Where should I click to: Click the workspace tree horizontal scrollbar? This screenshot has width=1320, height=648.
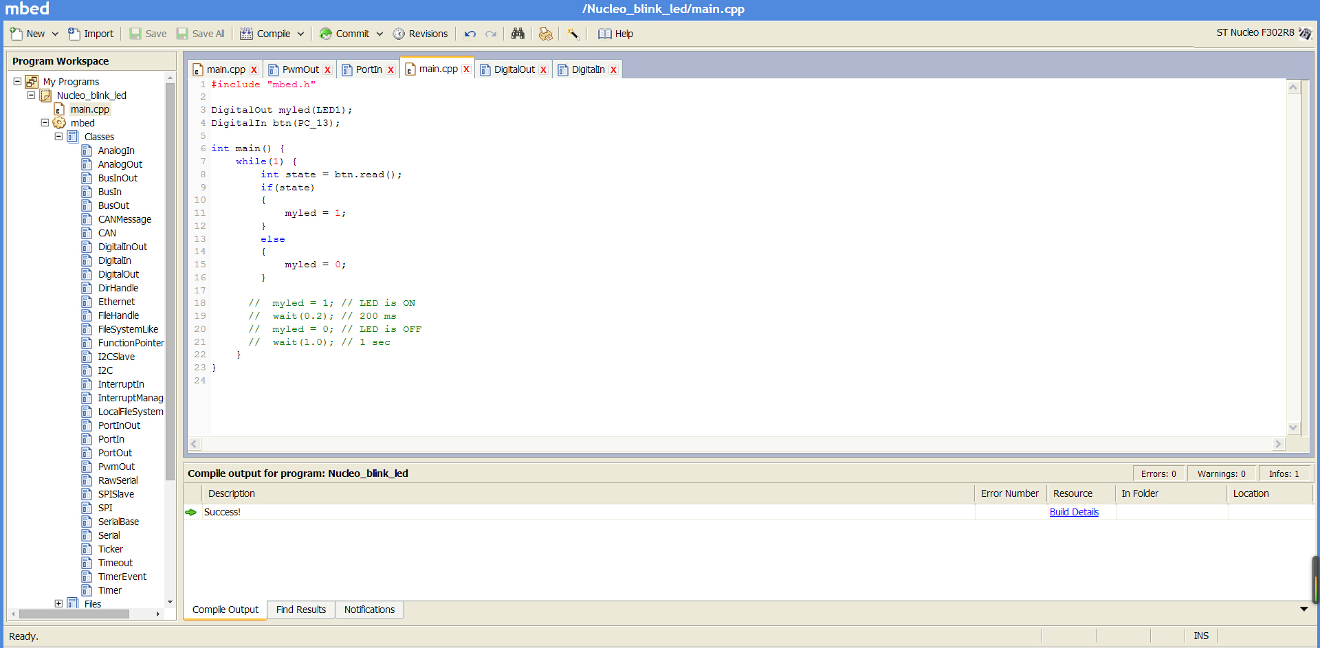(x=74, y=614)
